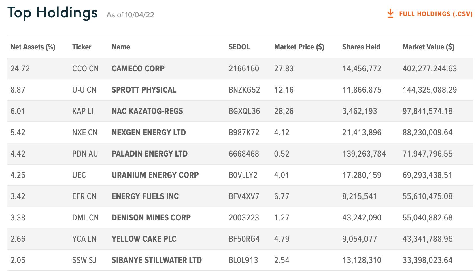Click the 12.16 market price cell
Image resolution: width=476 pixels, height=271 pixels.
[284, 90]
